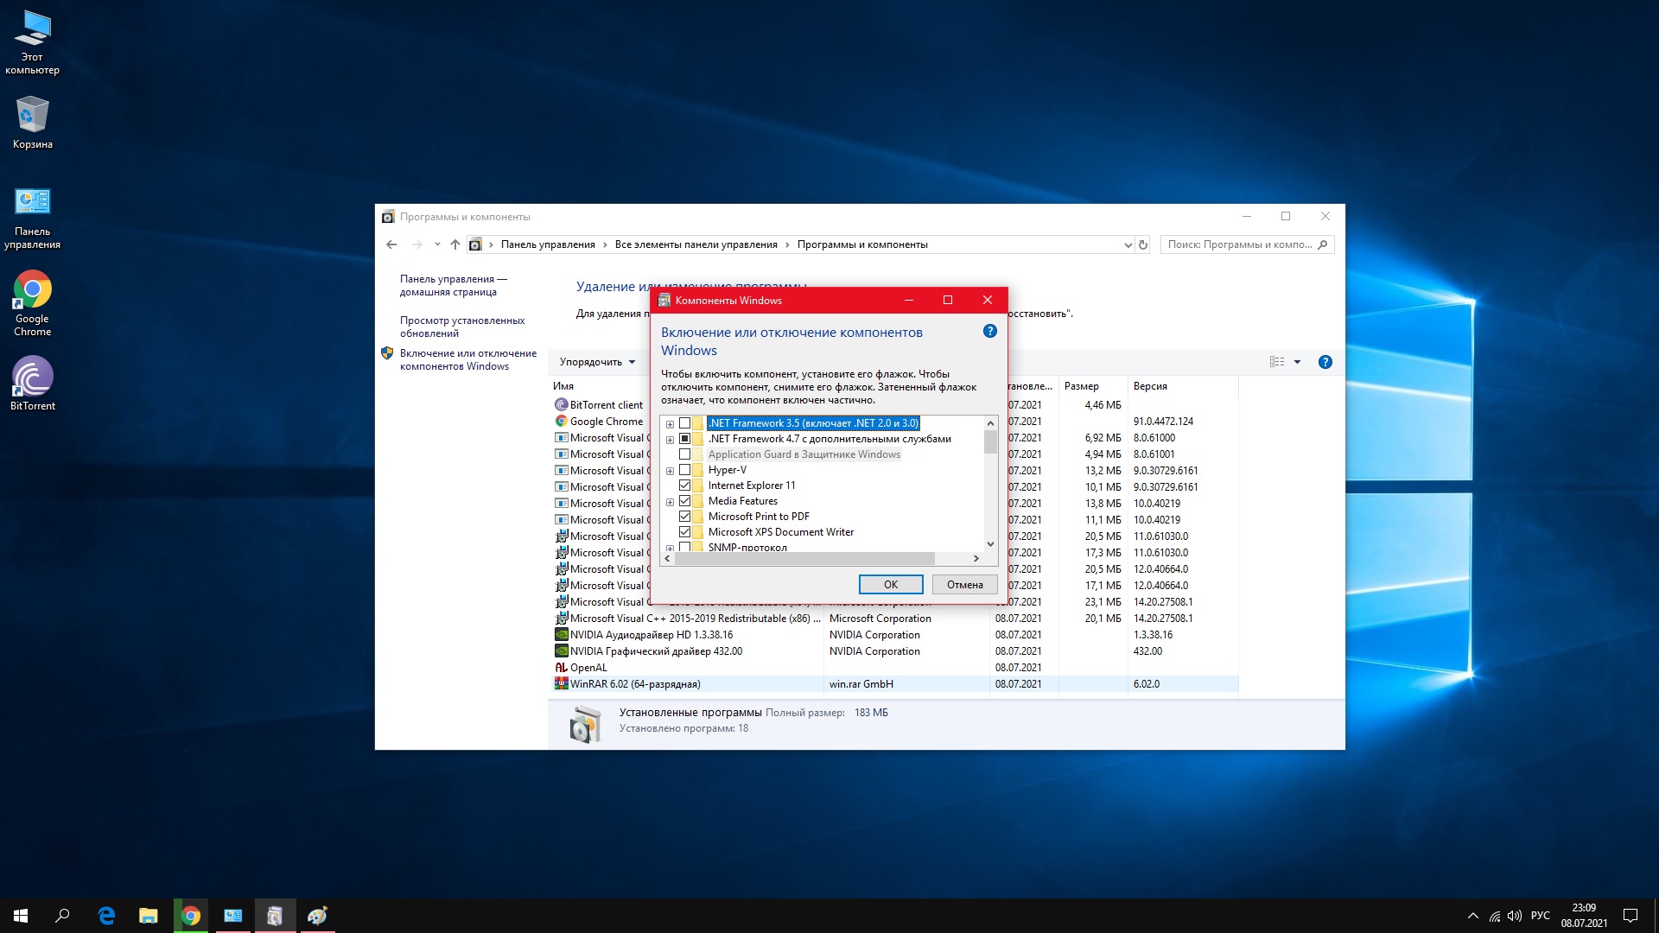Enable the Hyper-V checkbox
The height and width of the screenshot is (933, 1659).
(x=685, y=470)
